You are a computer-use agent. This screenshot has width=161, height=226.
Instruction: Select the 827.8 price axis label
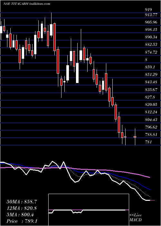pos(150,97)
